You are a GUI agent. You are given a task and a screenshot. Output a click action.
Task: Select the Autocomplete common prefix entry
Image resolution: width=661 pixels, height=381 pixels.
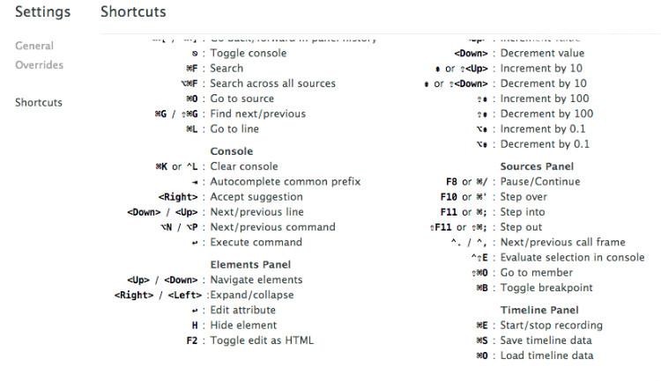285,181
